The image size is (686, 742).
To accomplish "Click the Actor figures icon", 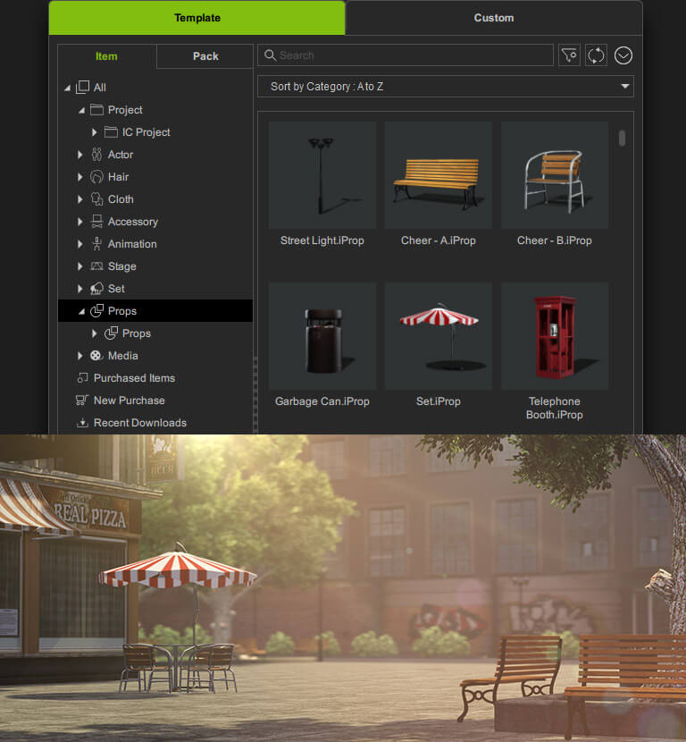I will click(97, 155).
